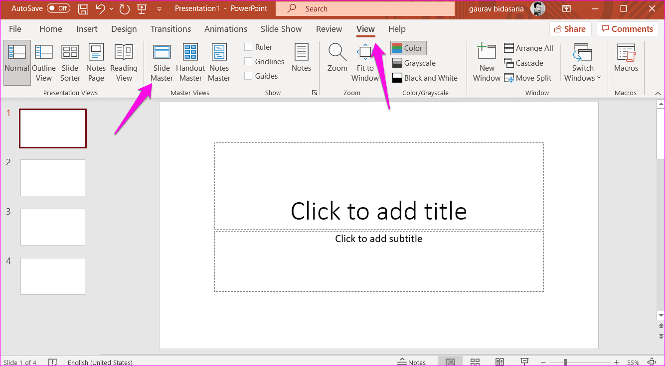The height and width of the screenshot is (366, 665).
Task: Open the Notes Page view
Action: tap(96, 60)
